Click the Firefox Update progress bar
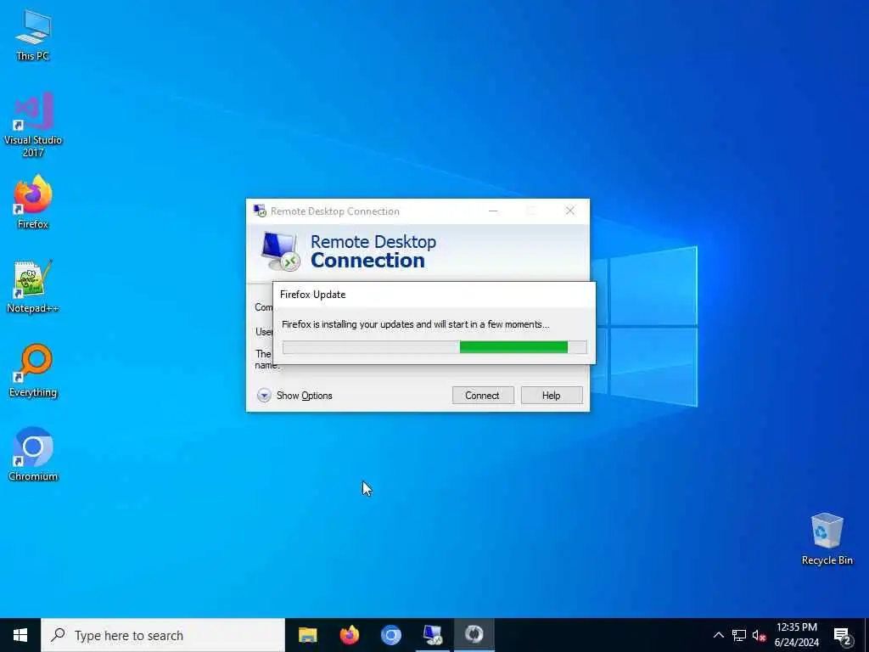869x652 pixels. (434, 347)
